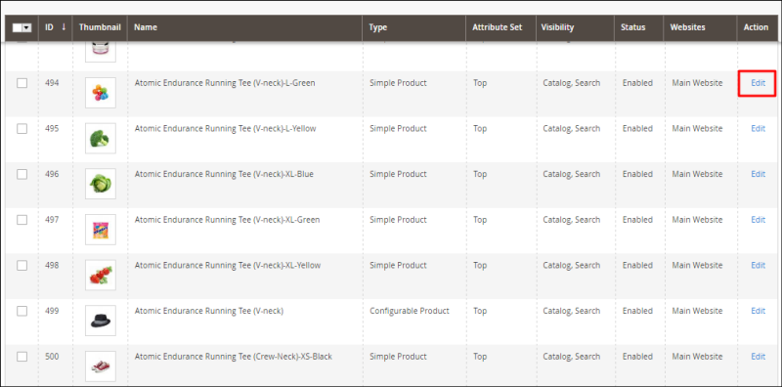Screen dimensions: 782x387
Task: Edit the V-neck L-Yellow product
Action: [x=759, y=129]
